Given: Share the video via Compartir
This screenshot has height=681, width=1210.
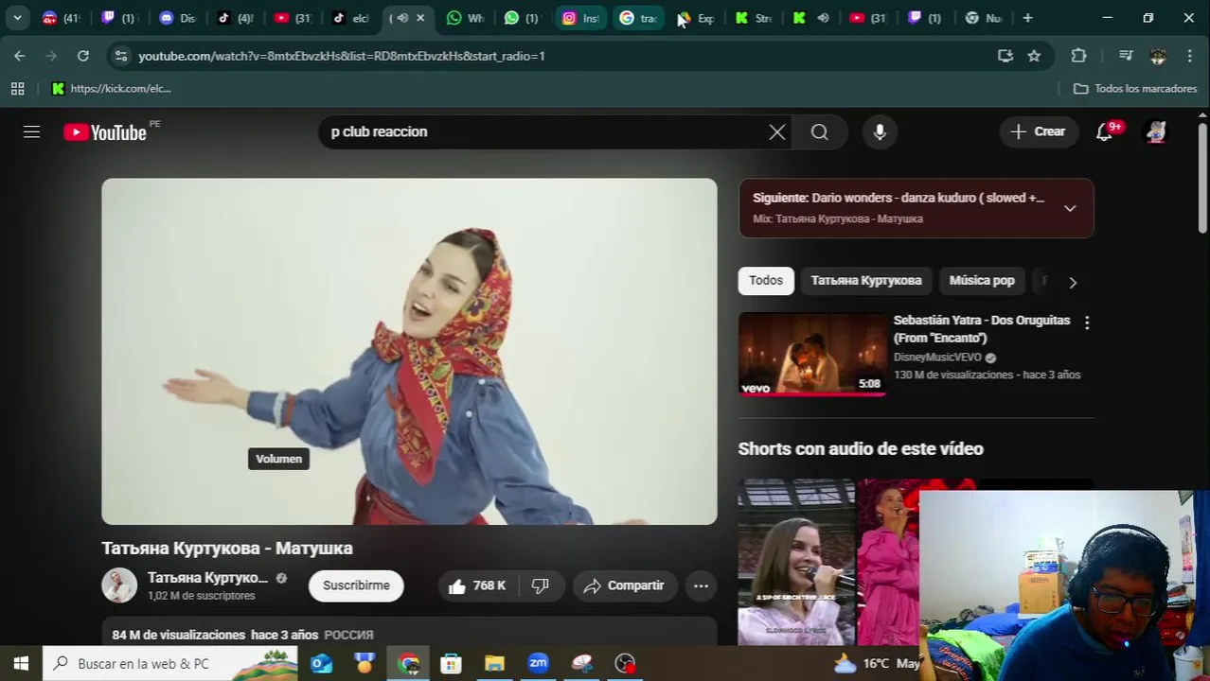Looking at the screenshot, I should (625, 585).
